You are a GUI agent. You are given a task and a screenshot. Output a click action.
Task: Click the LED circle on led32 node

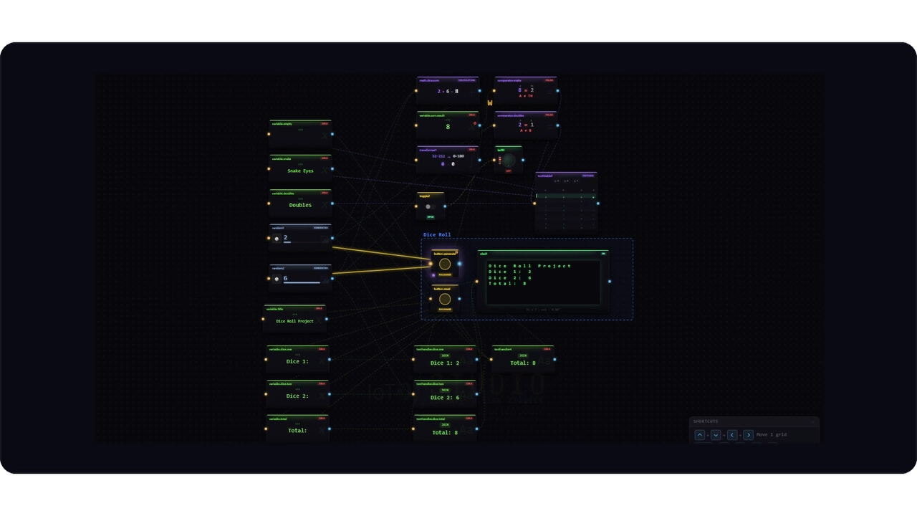[x=509, y=160]
